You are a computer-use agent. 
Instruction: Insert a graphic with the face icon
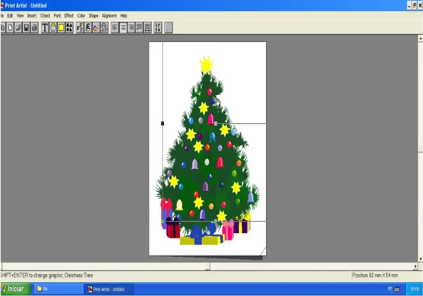point(53,27)
